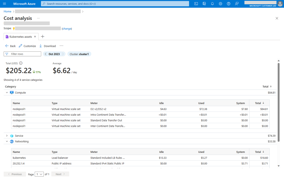Click the 20.252.1.4 public IP name
The image size is (284, 179).
click(18, 163)
